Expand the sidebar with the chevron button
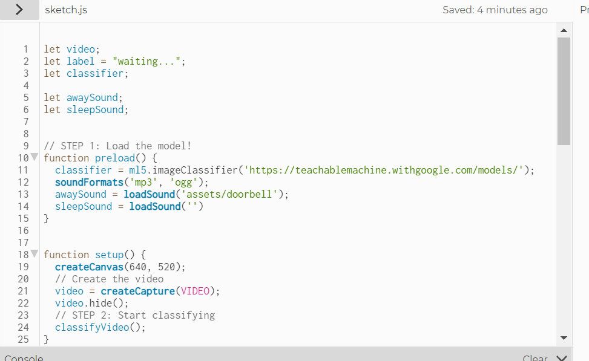This screenshot has height=361, width=589. (x=19, y=10)
